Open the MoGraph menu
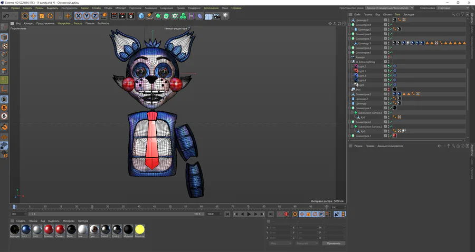 pos(120,8)
